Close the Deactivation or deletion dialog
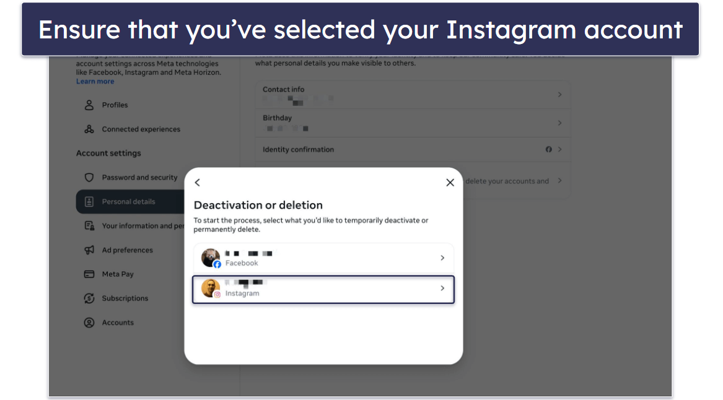Viewport: 723px width, 400px height. click(x=450, y=183)
